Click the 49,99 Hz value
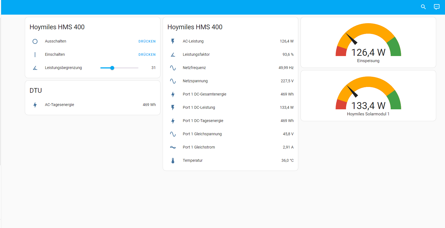The width and height of the screenshot is (445, 228). 286,68
